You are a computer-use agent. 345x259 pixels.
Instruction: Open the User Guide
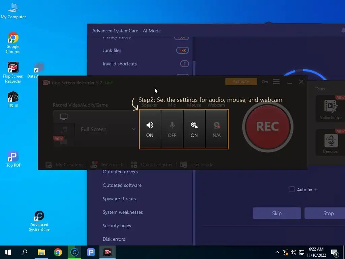[x=196, y=165]
